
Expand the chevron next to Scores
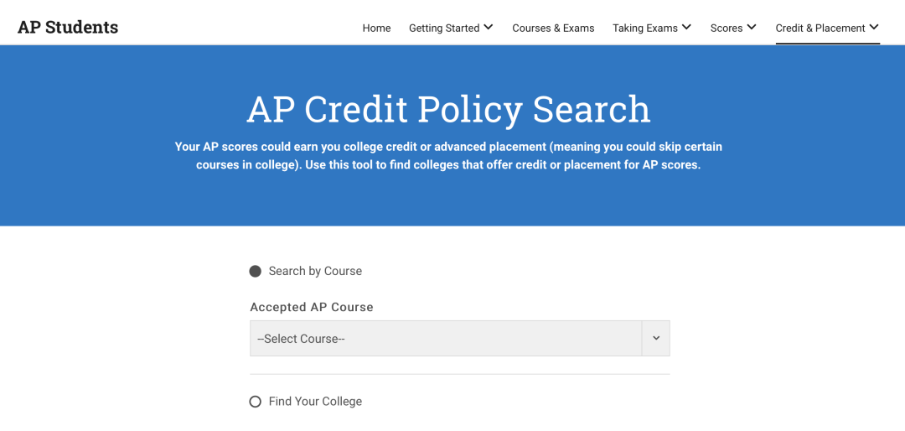[x=752, y=27]
